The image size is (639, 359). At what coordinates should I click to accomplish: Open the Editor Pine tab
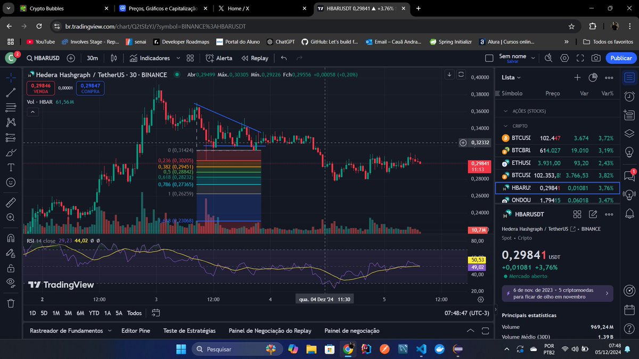click(x=136, y=331)
